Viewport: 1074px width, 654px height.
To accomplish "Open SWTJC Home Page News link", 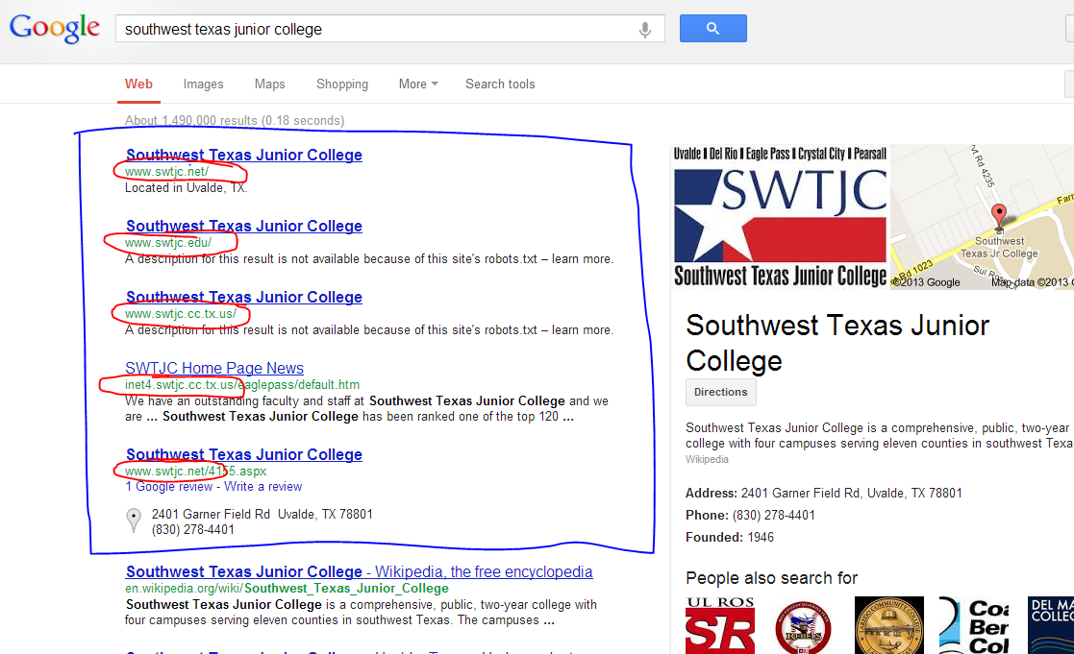I will (214, 368).
